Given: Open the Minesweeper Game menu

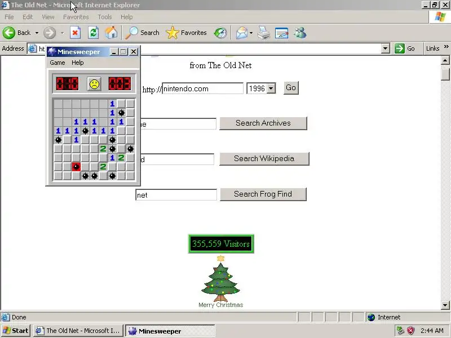Looking at the screenshot, I should coord(58,63).
